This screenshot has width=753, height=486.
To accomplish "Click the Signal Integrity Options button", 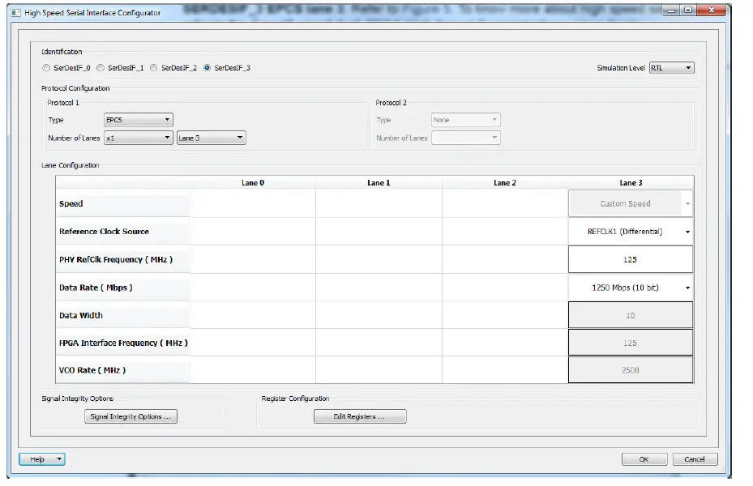I will tap(128, 416).
